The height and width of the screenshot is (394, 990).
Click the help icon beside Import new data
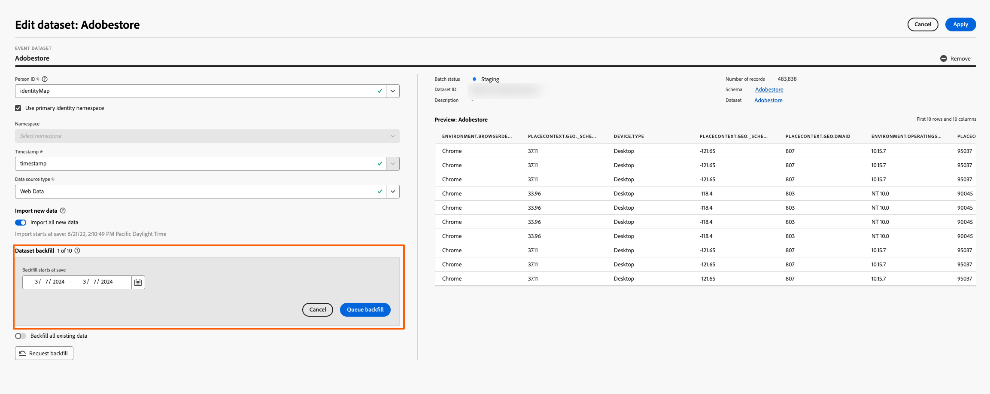(x=63, y=211)
